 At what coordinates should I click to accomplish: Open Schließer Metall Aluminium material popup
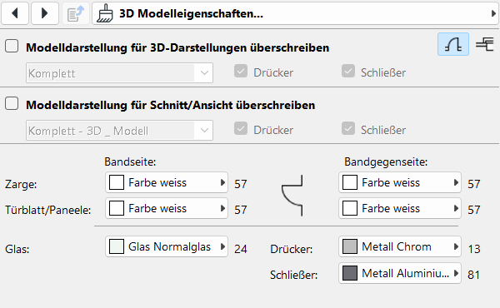click(400, 273)
